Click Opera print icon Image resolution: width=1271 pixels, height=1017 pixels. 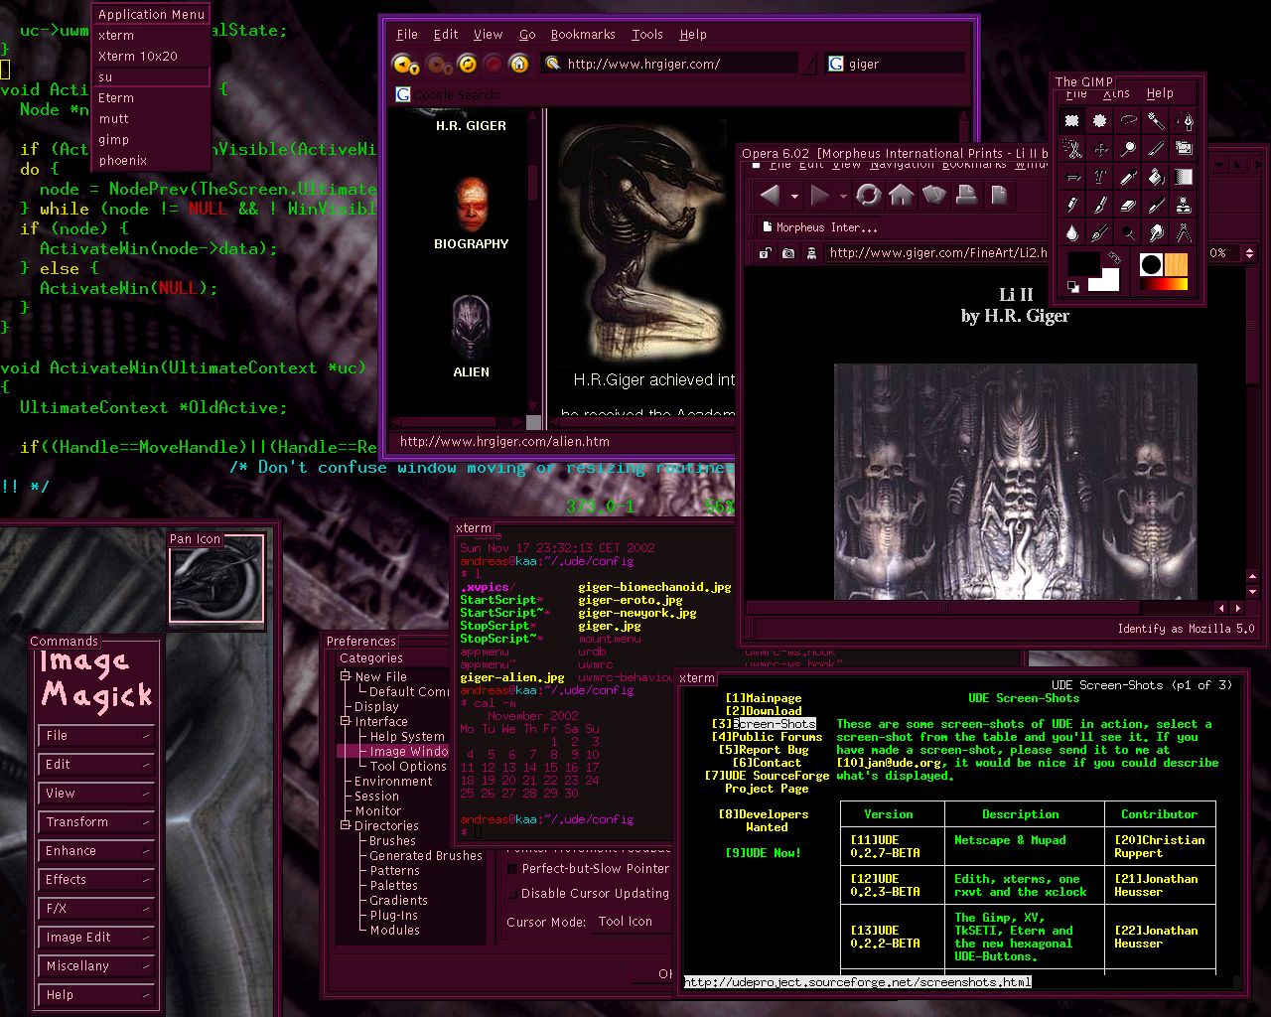(x=967, y=195)
